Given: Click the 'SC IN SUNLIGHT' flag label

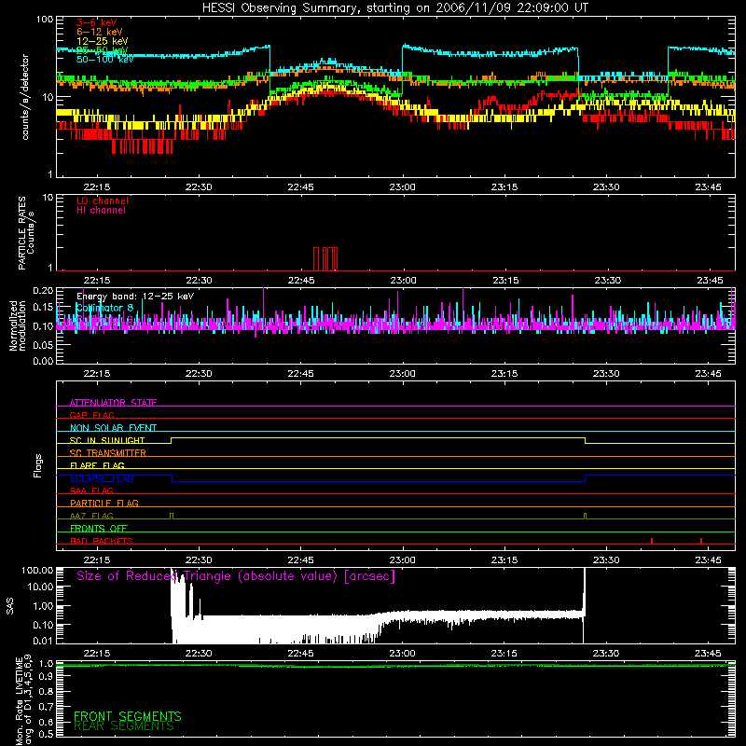Looking at the screenshot, I should click(107, 440).
